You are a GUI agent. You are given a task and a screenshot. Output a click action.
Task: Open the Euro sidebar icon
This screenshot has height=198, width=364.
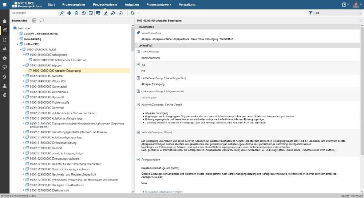pyautogui.click(x=5, y=96)
